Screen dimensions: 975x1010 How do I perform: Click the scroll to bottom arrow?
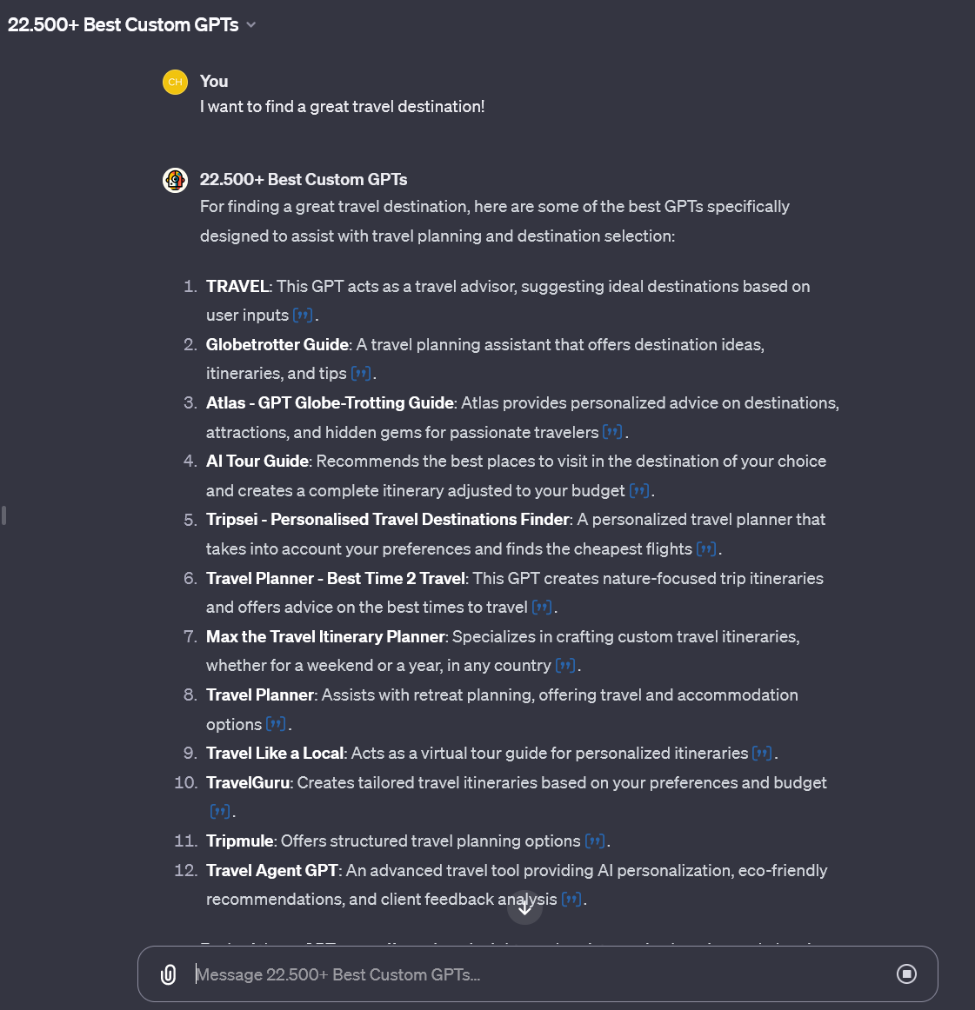[x=524, y=907]
